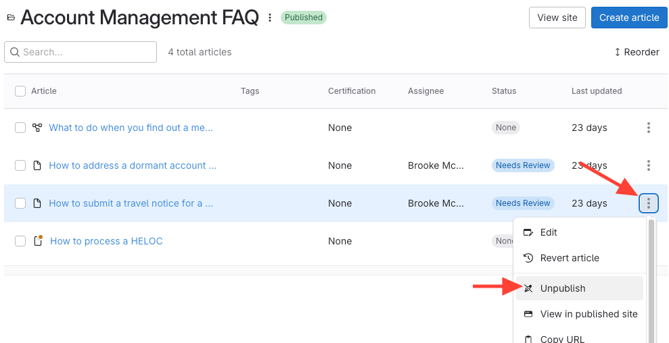Viewport: 669px width, 343px height.
Task: Click into the article search field
Action: pyautogui.click(x=81, y=52)
